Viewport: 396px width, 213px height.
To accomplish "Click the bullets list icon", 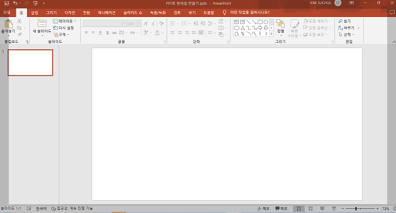I will pyautogui.click(x=172, y=23).
